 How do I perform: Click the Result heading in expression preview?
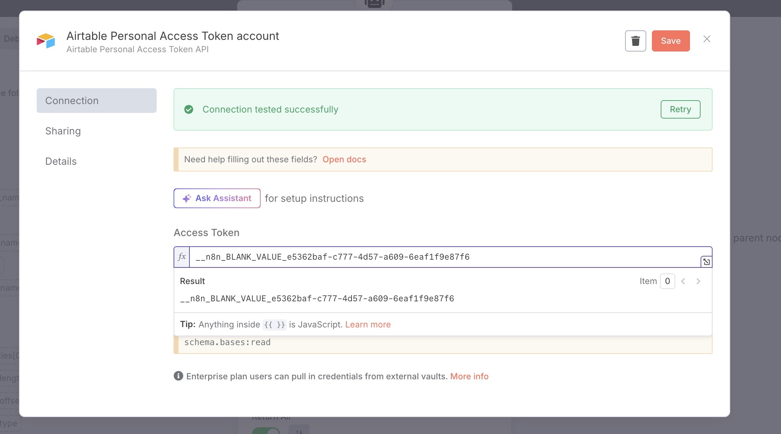point(192,281)
